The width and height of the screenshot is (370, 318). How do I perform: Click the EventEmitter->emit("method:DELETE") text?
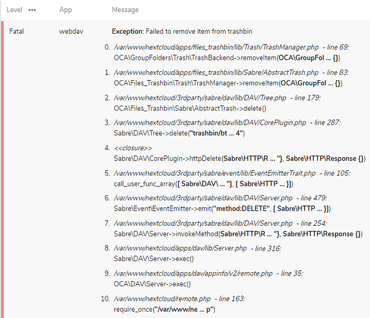coord(223,209)
